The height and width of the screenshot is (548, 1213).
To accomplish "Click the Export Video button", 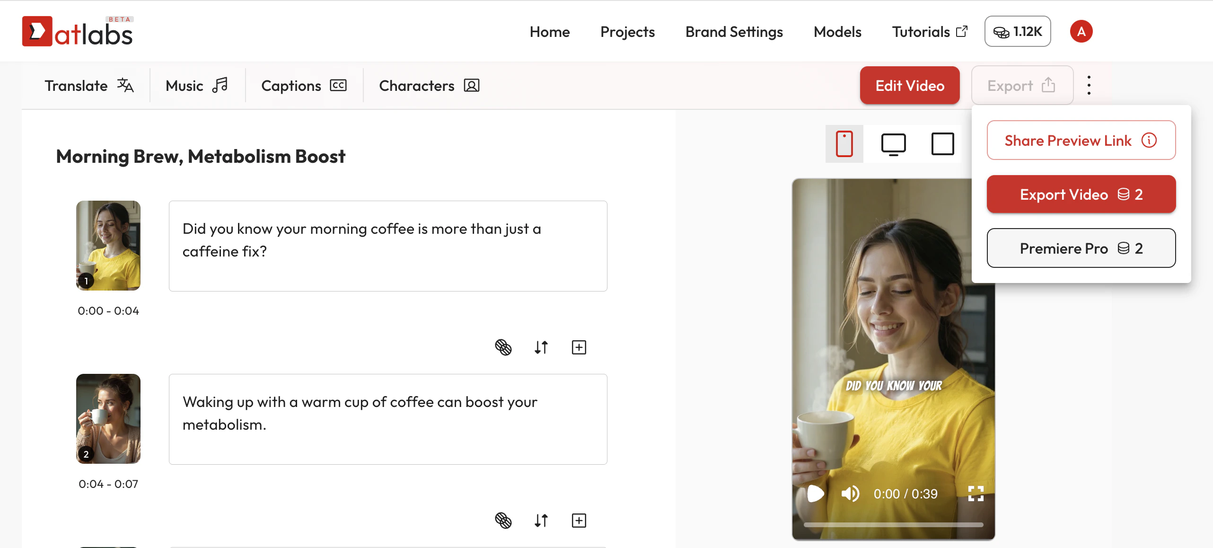I will pyautogui.click(x=1081, y=194).
